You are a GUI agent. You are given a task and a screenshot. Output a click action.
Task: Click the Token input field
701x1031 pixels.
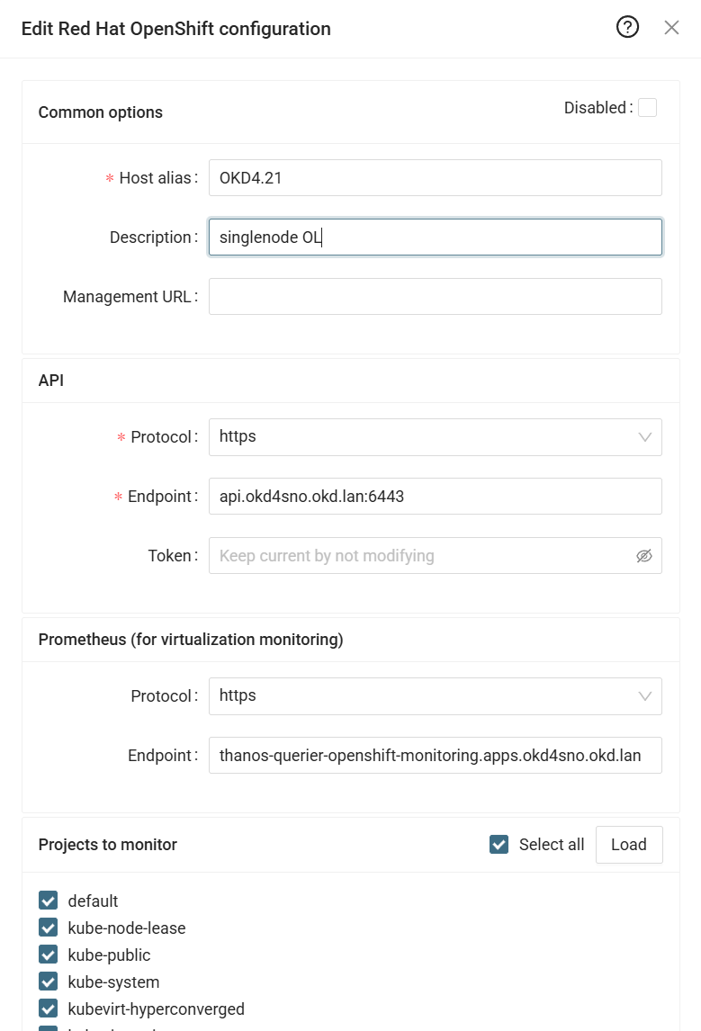418,556
